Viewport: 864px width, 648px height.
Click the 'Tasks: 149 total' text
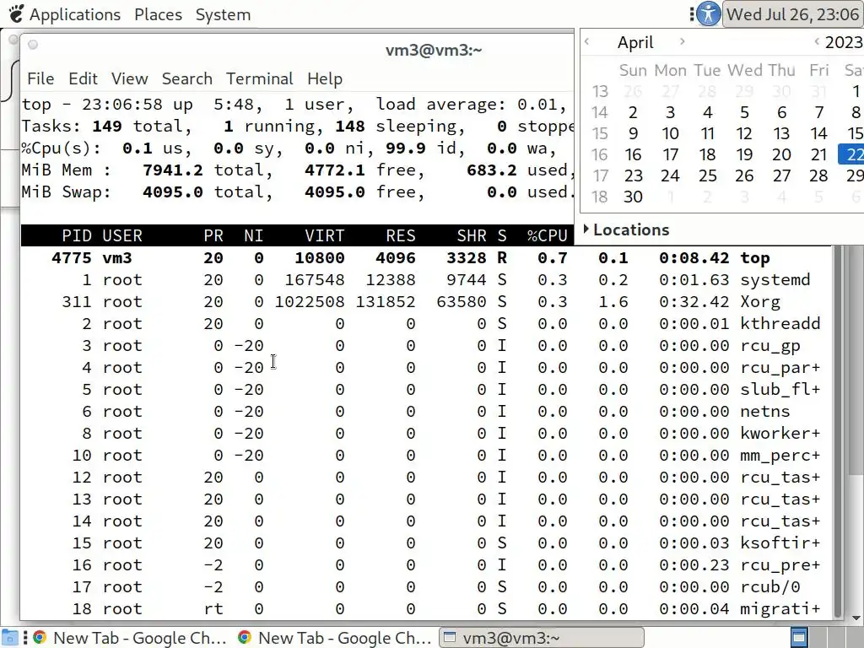click(x=102, y=127)
